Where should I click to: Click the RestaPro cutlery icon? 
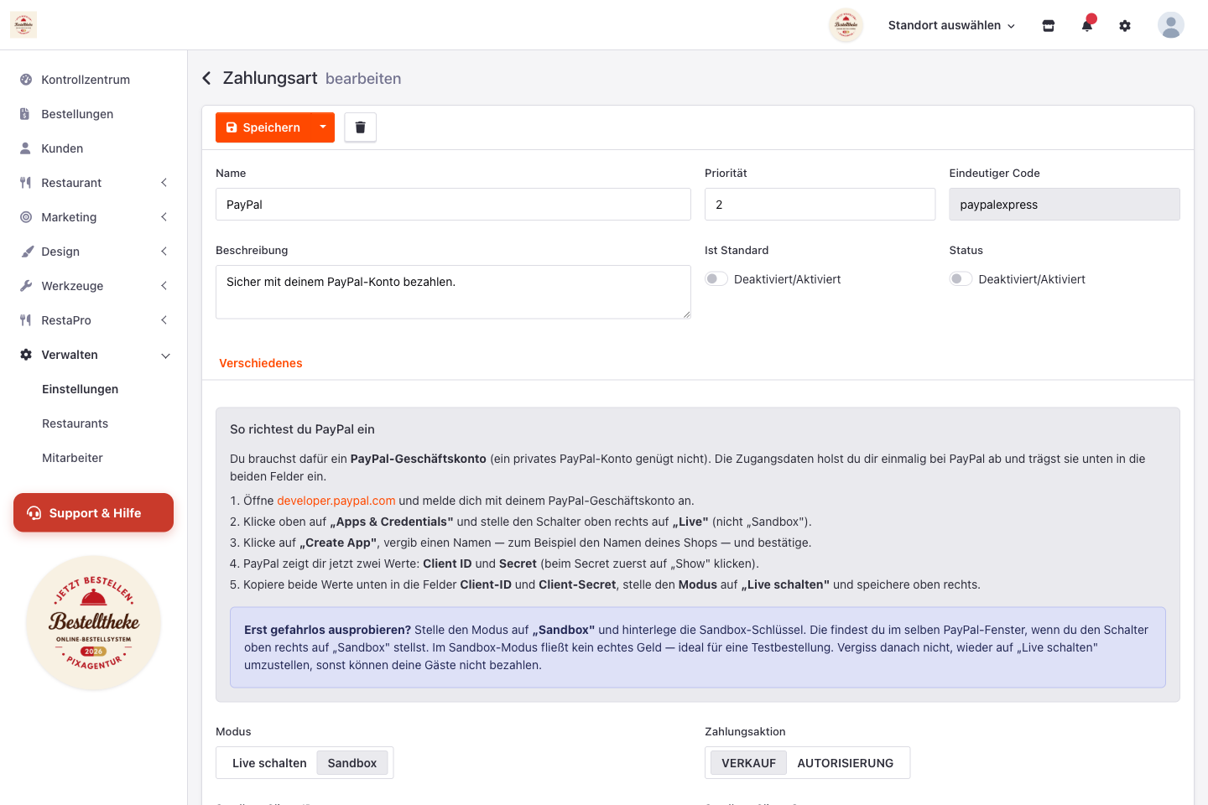coord(25,320)
